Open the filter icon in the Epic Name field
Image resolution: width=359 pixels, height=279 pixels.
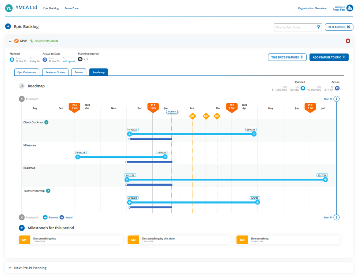click(x=318, y=27)
